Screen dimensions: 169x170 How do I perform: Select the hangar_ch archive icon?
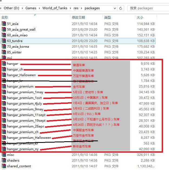click(x=4, y=69)
